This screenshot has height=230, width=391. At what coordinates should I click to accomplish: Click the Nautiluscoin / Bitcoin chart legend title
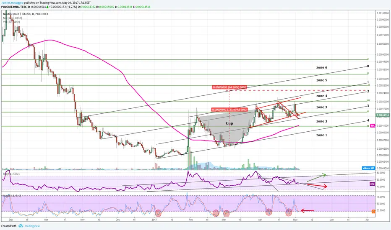26,14
